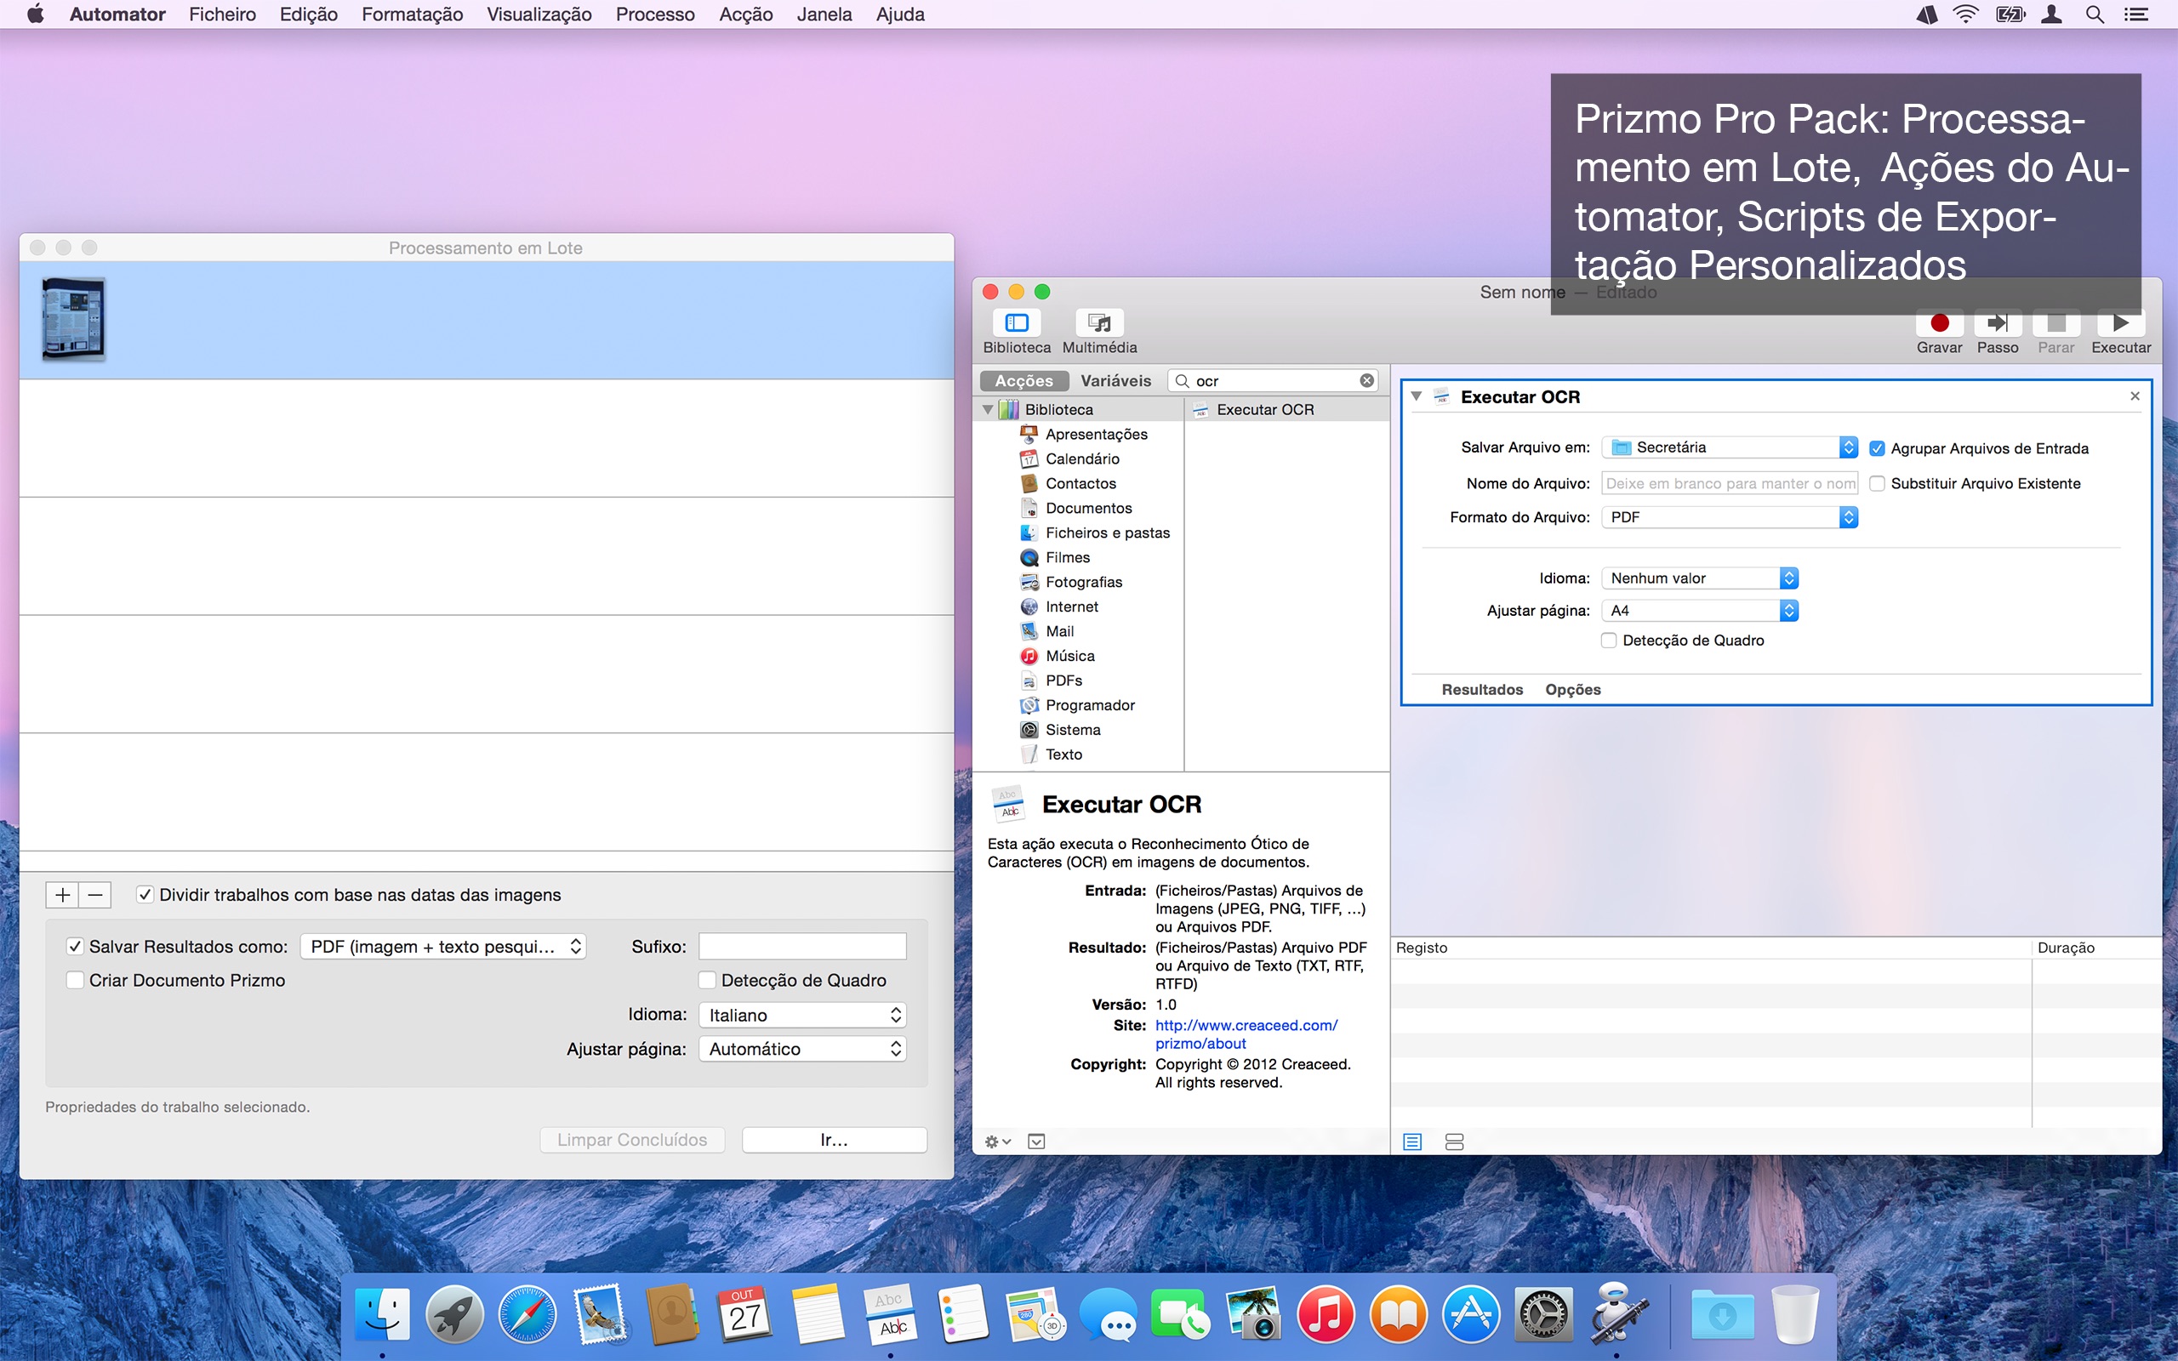The image size is (2178, 1361).
Task: Show the variables split view icon
Action: click(1453, 1142)
